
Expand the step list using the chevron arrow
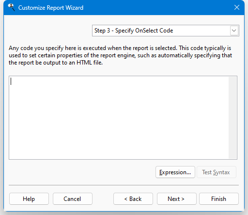point(234,31)
